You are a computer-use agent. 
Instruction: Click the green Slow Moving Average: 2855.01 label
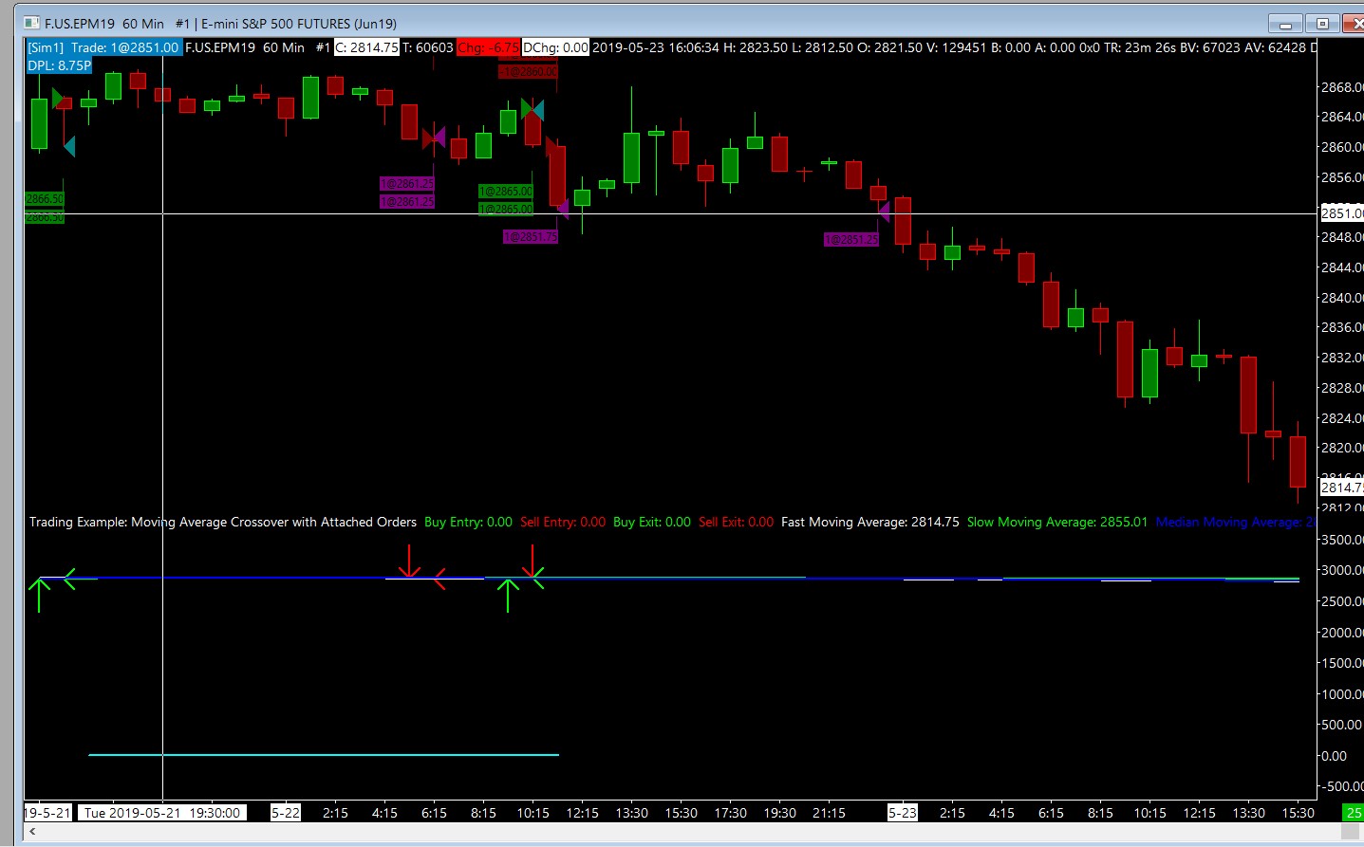pyautogui.click(x=1056, y=522)
